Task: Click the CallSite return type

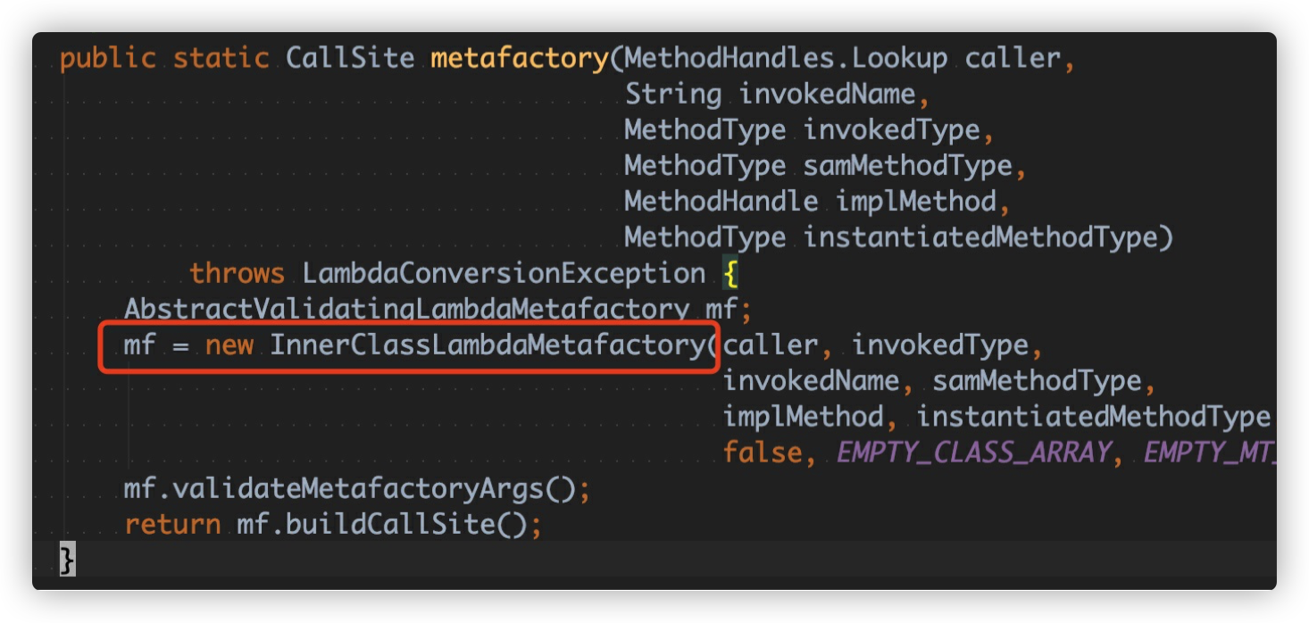Action: coord(350,59)
